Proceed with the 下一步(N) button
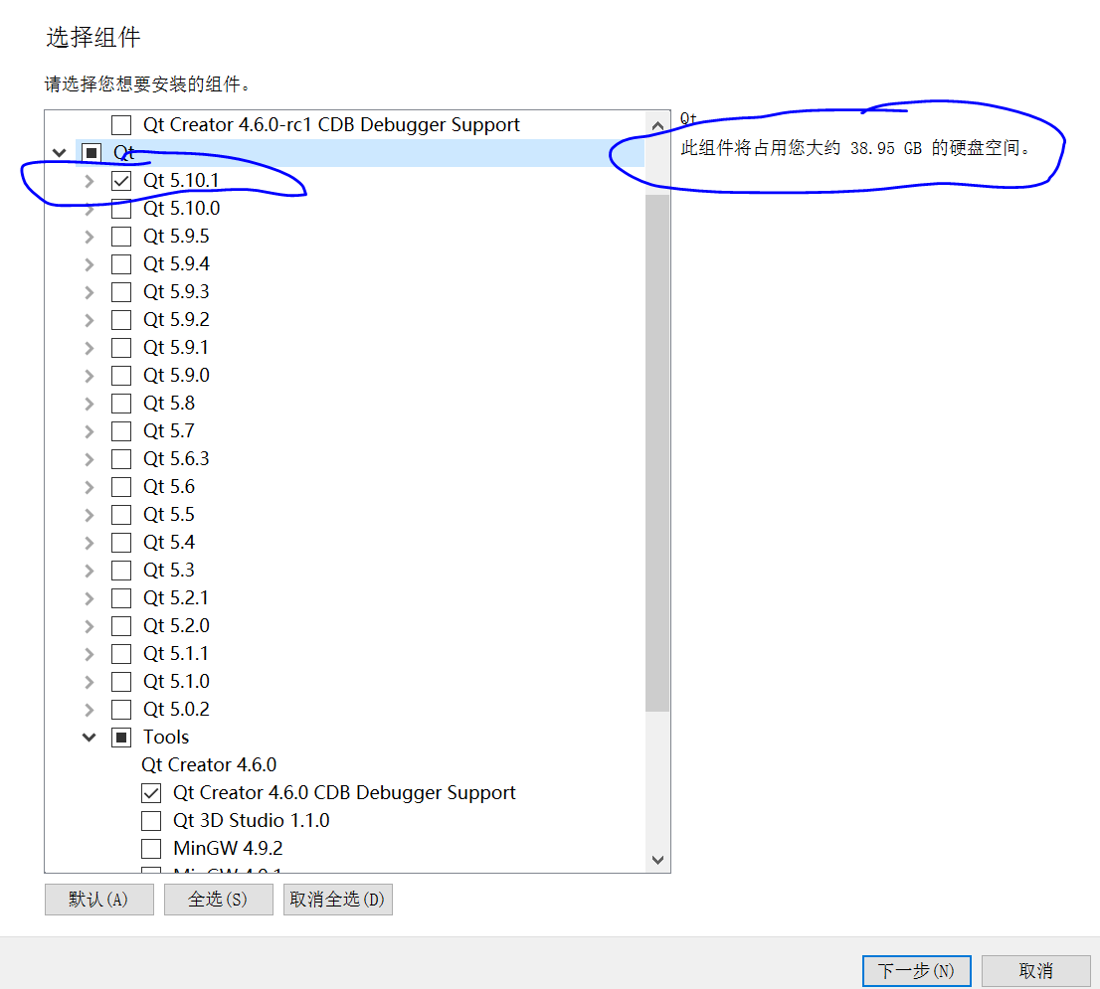 (916, 971)
